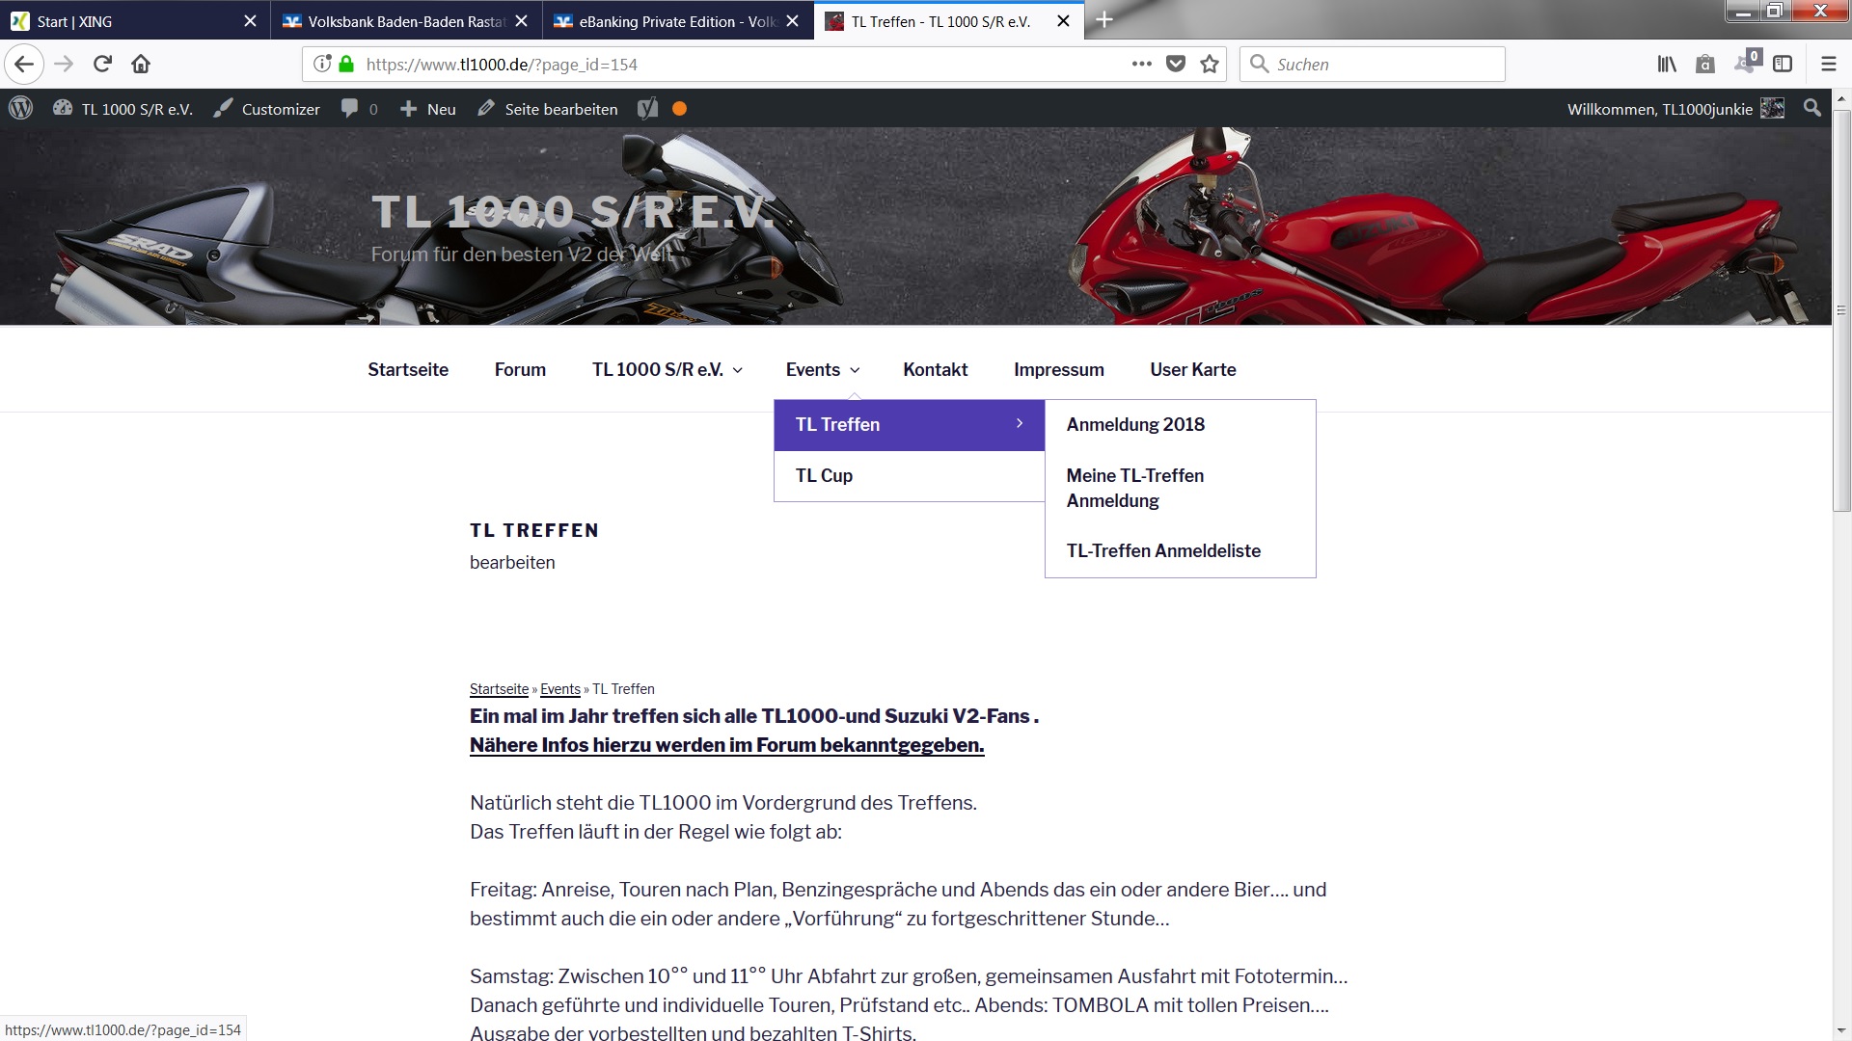Select Anmeldung 2018 submenu entry

(x=1135, y=425)
